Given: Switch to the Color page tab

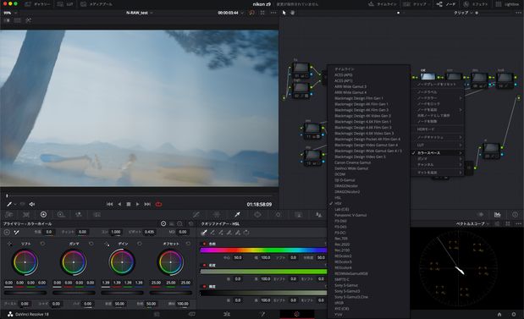Looking at the screenshot, I should [x=297, y=314].
